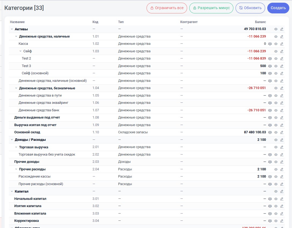Toggle eye icon for Изятия капитала
Viewport: 292px width, 228px height.
tap(276, 206)
